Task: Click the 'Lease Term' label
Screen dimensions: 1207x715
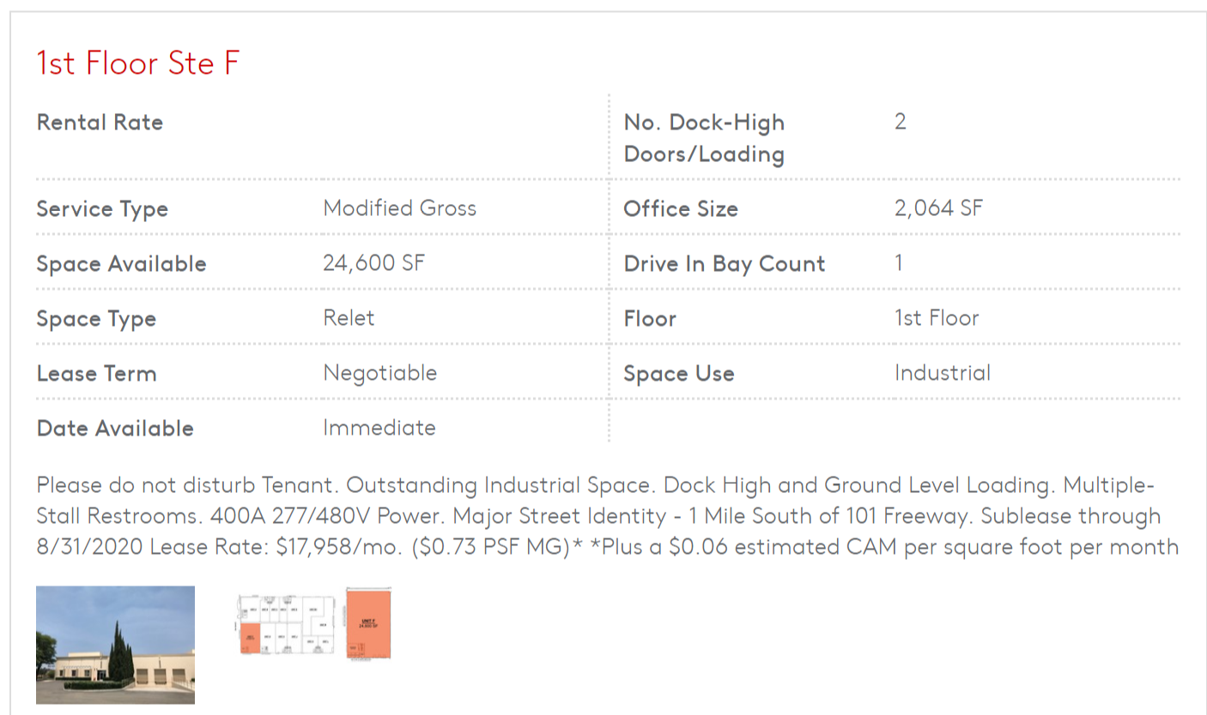Action: (96, 374)
